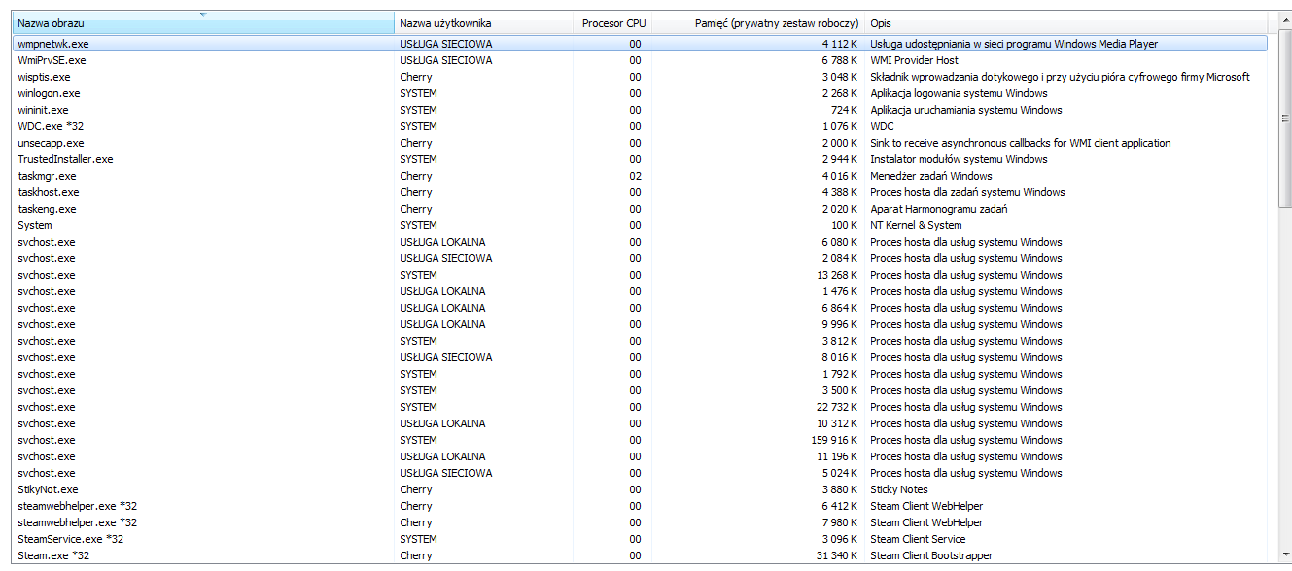
Task: Sort processes by Nazwa obrazu column header
Action: 52,23
